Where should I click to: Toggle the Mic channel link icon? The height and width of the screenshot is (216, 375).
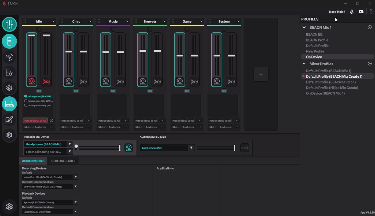[39, 91]
